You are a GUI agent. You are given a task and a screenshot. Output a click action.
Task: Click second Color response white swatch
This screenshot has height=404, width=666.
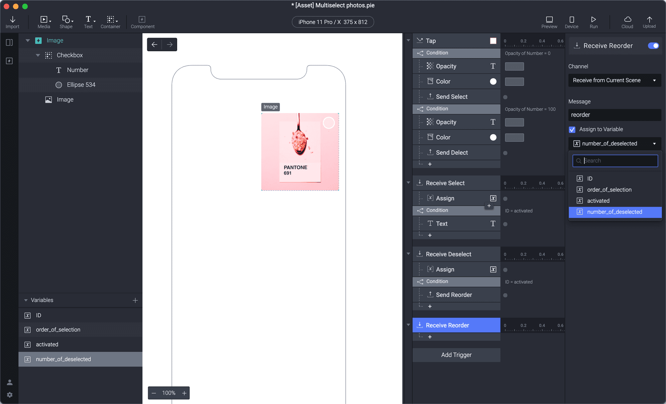[493, 137]
